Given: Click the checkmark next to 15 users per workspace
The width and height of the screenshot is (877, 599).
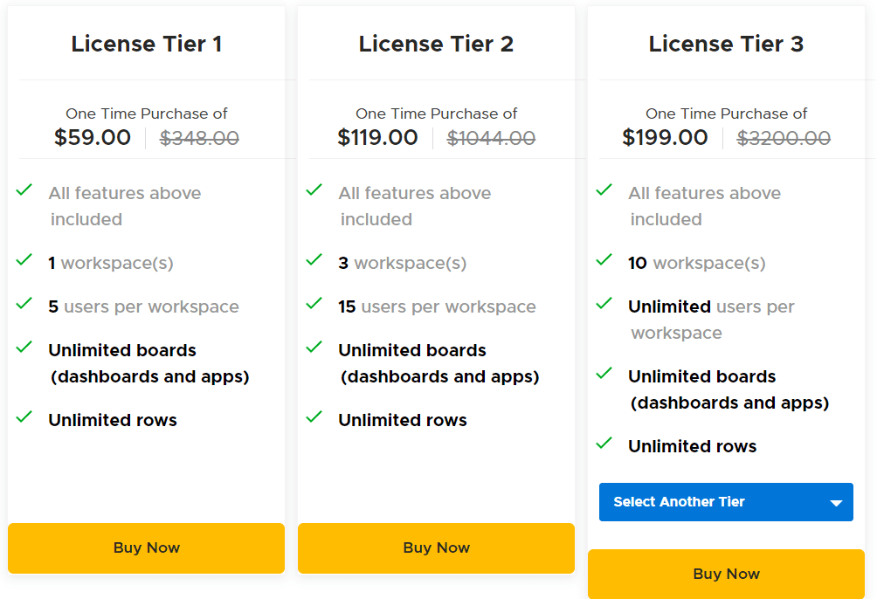Looking at the screenshot, I should click(x=314, y=303).
